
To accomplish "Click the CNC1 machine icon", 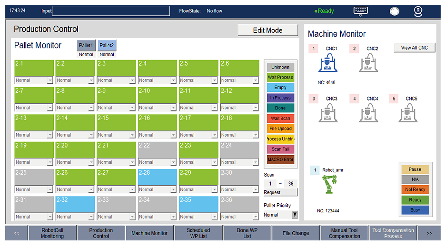I will pos(328,62).
